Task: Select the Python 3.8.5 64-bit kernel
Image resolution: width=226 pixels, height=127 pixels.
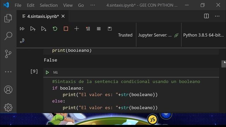Action: 203,35
